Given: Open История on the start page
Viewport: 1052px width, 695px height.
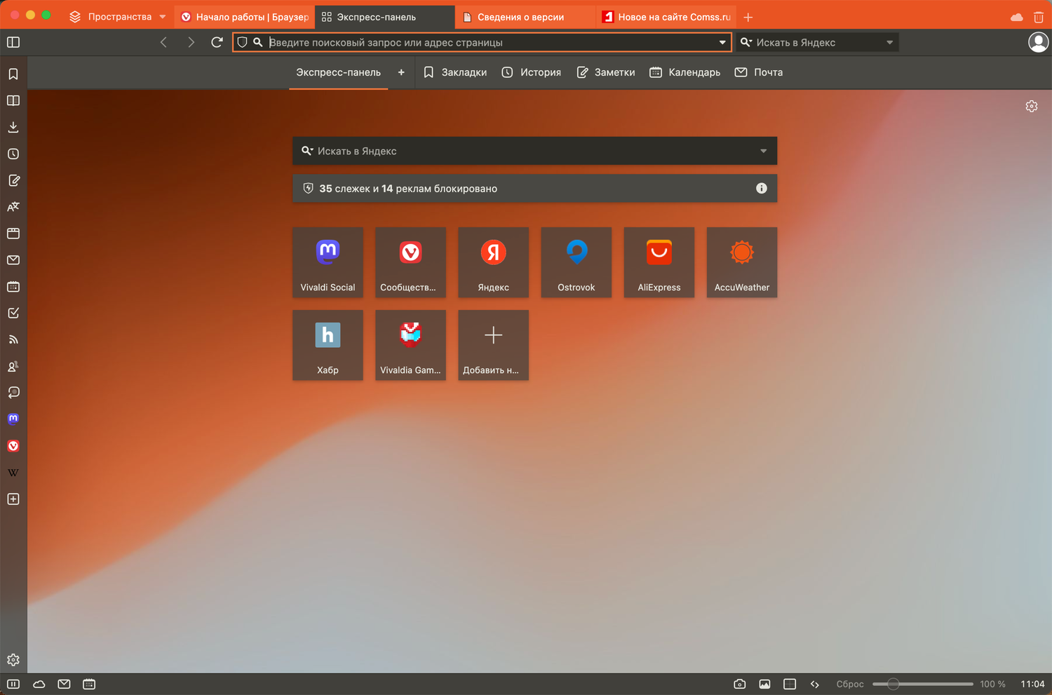Looking at the screenshot, I should pos(532,72).
